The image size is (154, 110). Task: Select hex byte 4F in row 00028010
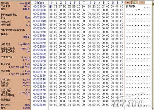tap(79, 10)
